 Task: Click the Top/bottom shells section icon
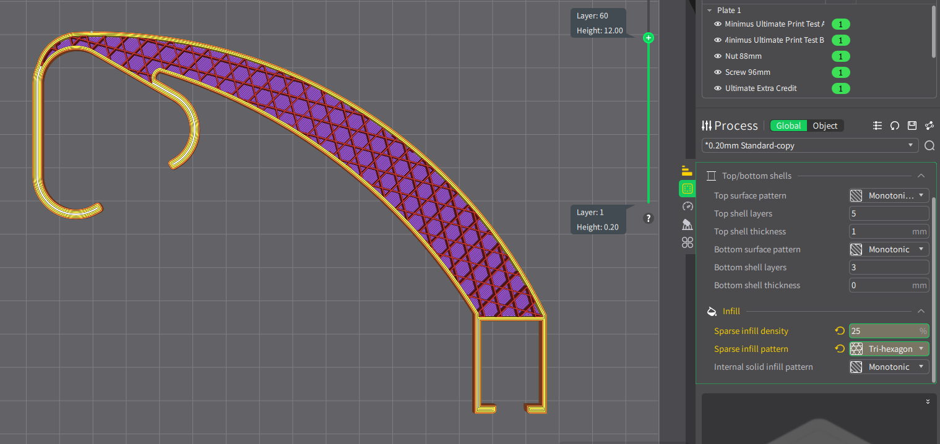(x=712, y=176)
